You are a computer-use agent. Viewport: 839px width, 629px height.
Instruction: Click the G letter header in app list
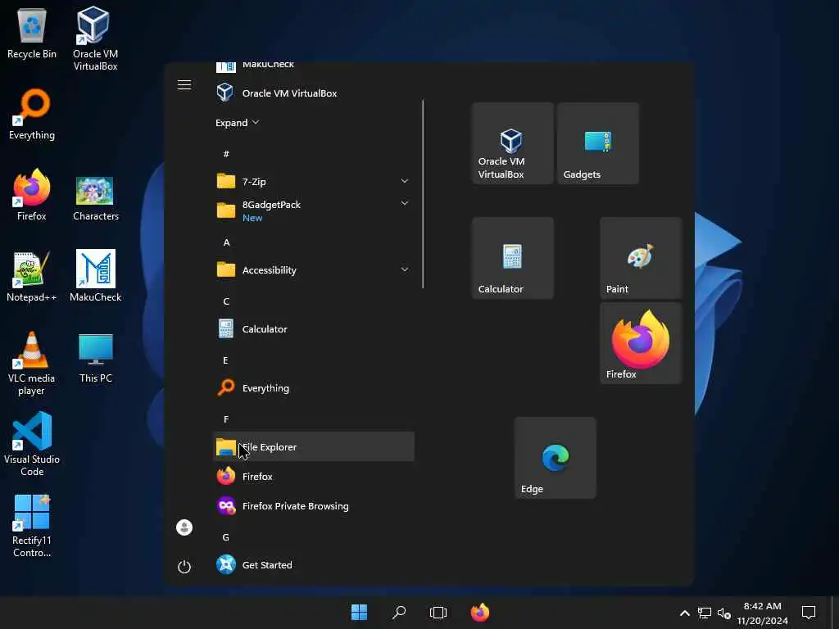226,537
